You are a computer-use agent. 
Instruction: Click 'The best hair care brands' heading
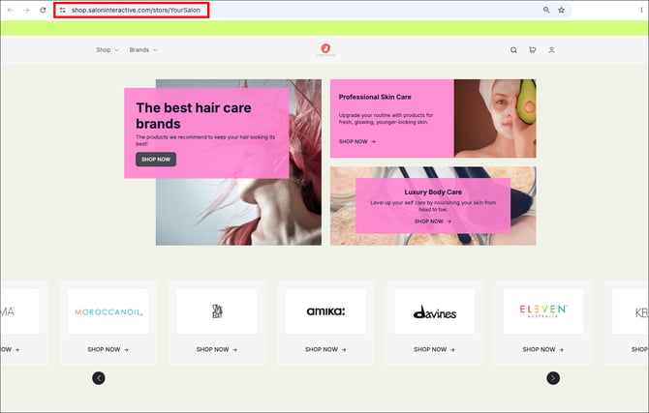tap(194, 115)
